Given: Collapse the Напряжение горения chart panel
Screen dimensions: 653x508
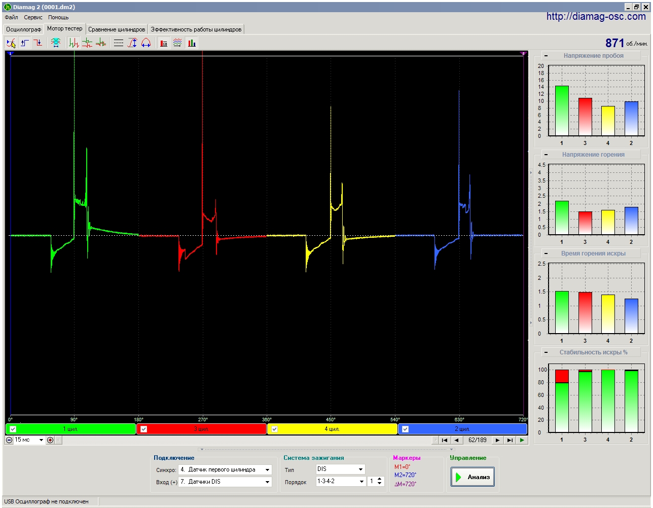Looking at the screenshot, I should coord(546,155).
